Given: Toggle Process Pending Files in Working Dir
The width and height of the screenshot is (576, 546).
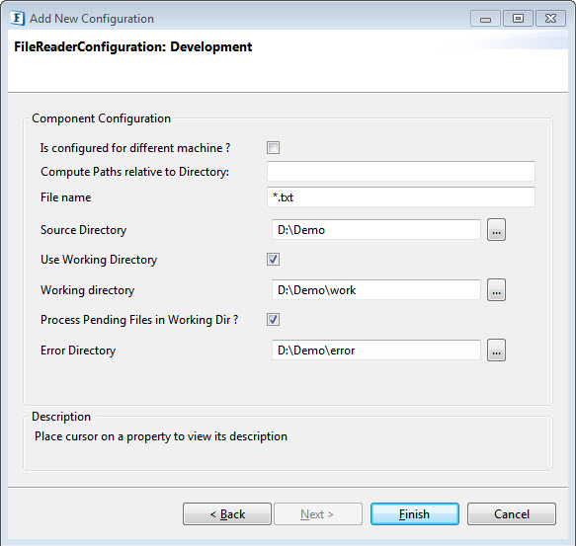Looking at the screenshot, I should click(x=273, y=320).
